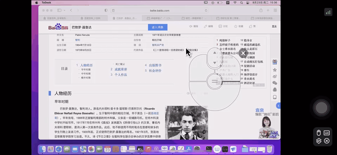Share to Weibo via side toolbar icon
The width and height of the screenshot is (337, 155).
(x=275, y=76)
